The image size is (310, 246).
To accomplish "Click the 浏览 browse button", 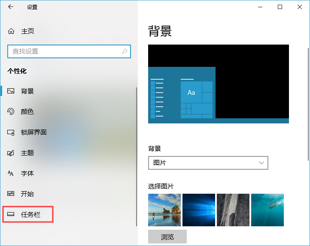I will coord(167,237).
